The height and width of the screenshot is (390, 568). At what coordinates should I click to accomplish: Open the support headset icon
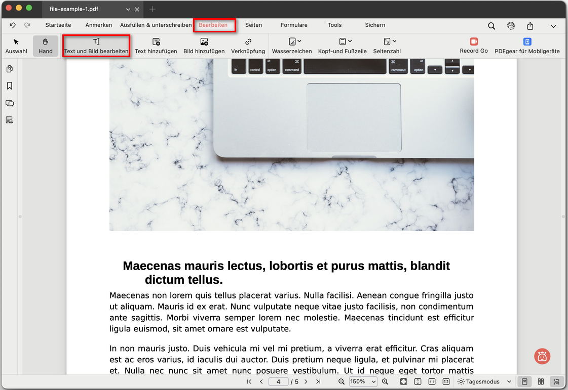pos(511,26)
